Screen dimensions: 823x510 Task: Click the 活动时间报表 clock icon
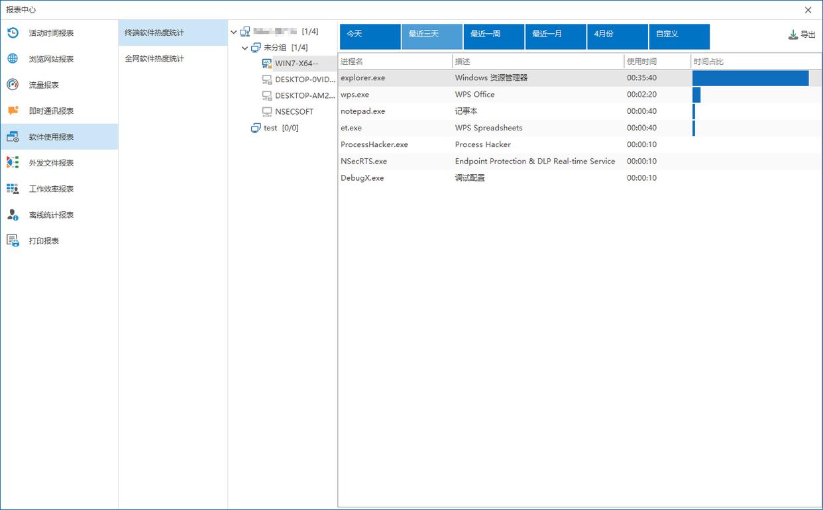pos(13,32)
